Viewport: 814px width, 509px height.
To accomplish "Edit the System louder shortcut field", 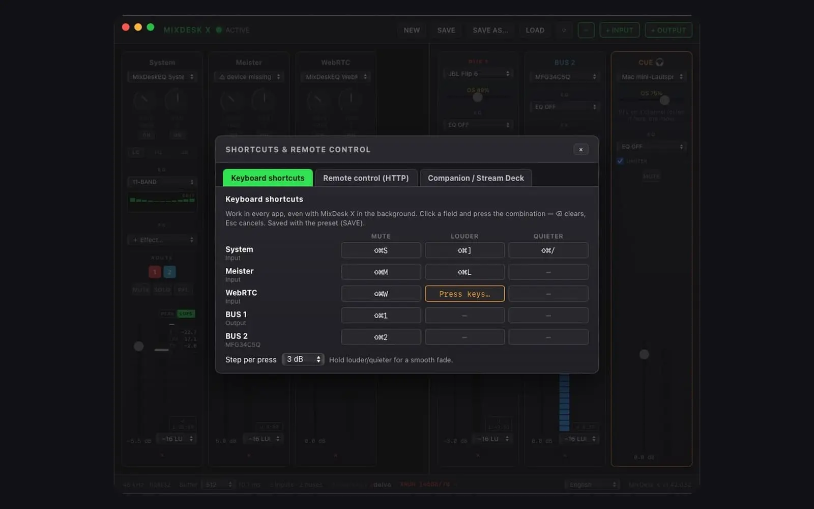I will tap(464, 250).
